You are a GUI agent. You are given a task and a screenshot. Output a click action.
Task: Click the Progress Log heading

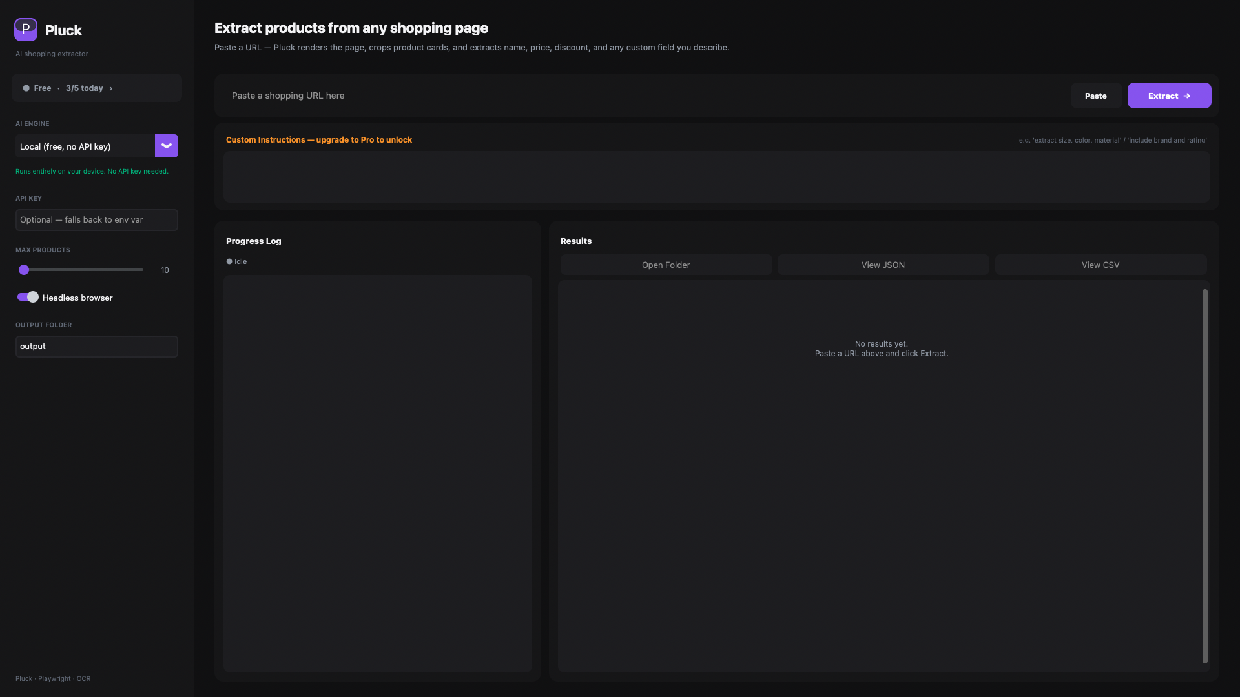(254, 241)
